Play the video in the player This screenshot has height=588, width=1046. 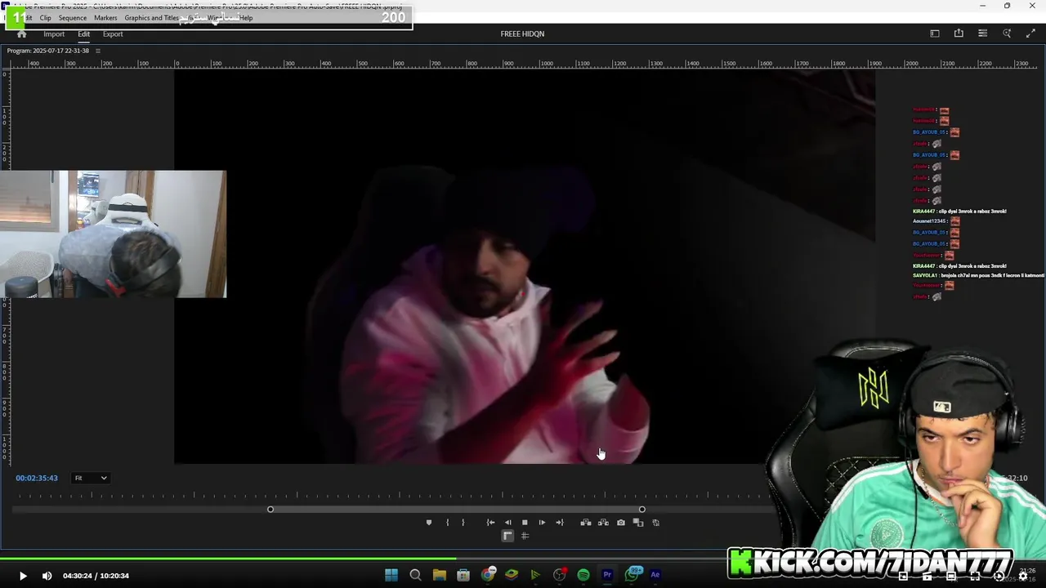[23, 576]
